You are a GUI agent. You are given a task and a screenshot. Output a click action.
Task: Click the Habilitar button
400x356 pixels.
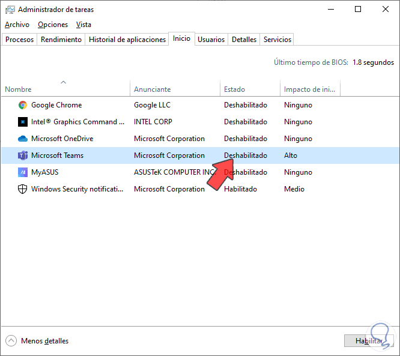tap(369, 341)
